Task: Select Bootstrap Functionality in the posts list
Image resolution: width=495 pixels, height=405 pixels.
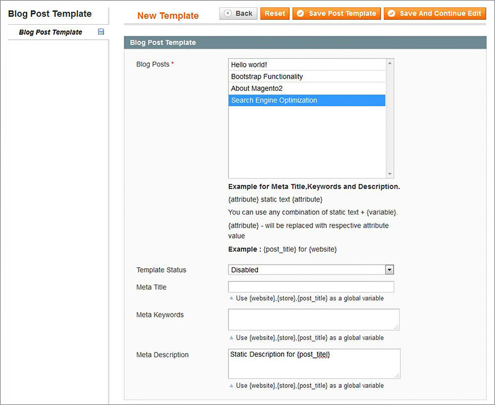Action: (x=307, y=77)
